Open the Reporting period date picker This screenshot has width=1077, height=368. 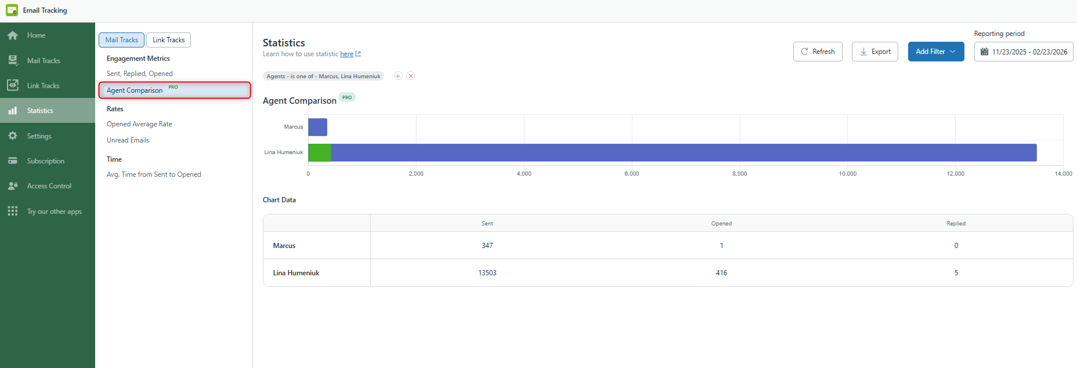pos(1023,52)
